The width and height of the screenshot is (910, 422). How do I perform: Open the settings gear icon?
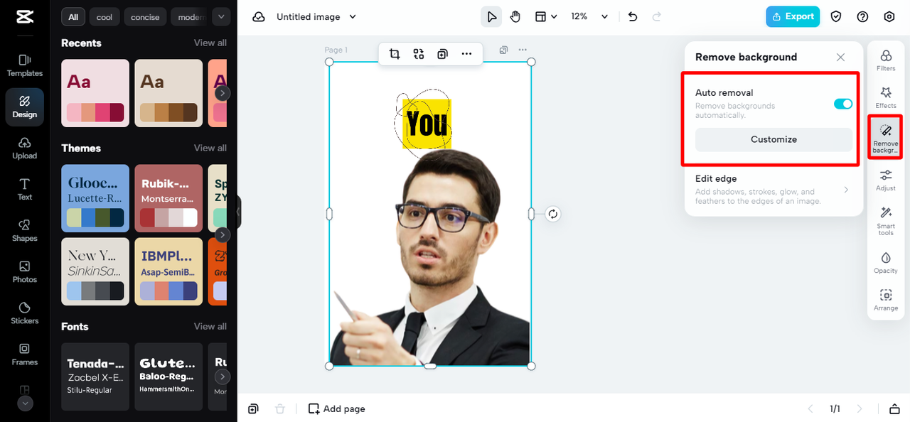(x=889, y=17)
